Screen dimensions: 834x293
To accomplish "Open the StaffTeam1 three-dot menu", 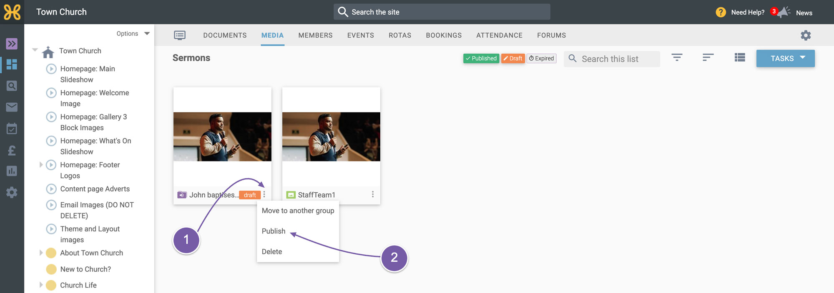I will click(x=373, y=194).
